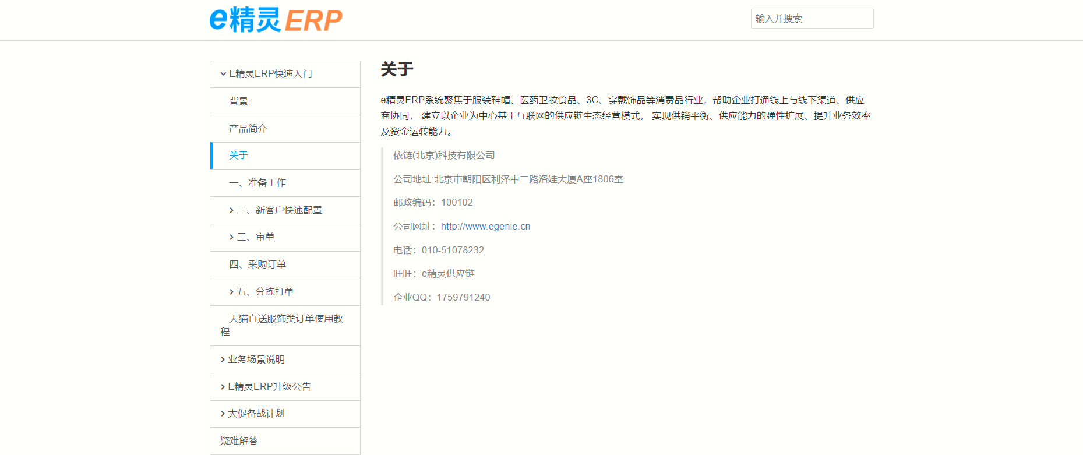This screenshot has height=455, width=1083.
Task: Expand 二、新客户快速配置 chevron
Action: (x=231, y=210)
